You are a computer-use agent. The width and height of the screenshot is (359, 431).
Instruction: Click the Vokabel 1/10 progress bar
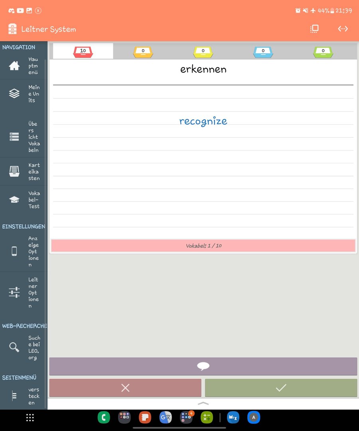(203, 246)
